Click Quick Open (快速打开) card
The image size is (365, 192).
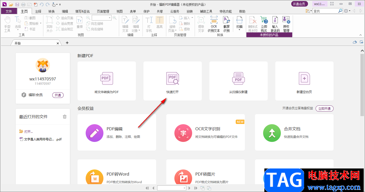173,81
